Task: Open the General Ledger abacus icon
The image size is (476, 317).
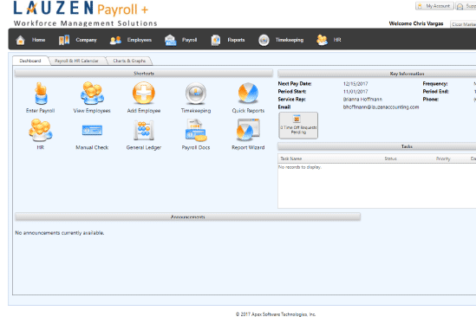Action: tap(144, 131)
